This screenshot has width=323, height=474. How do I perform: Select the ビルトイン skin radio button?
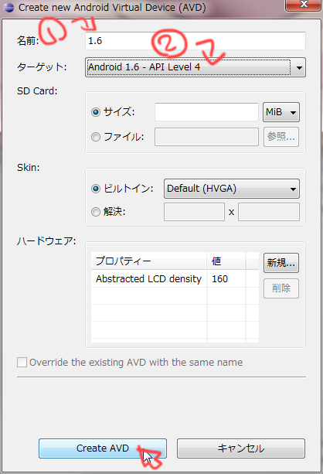96,189
